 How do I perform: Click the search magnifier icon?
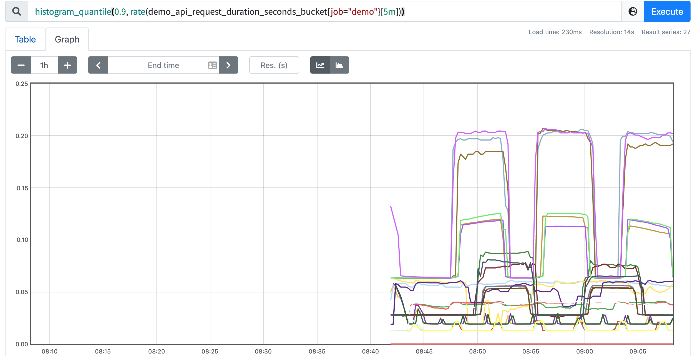tap(16, 12)
